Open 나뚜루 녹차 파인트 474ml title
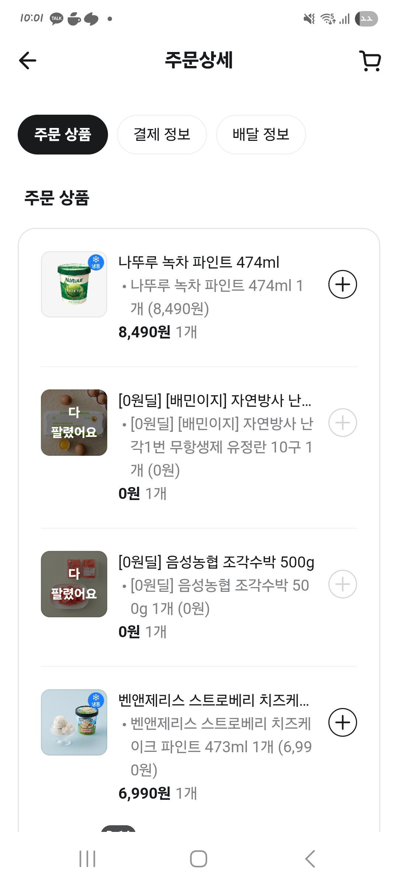The width and height of the screenshot is (398, 885). [x=199, y=262]
